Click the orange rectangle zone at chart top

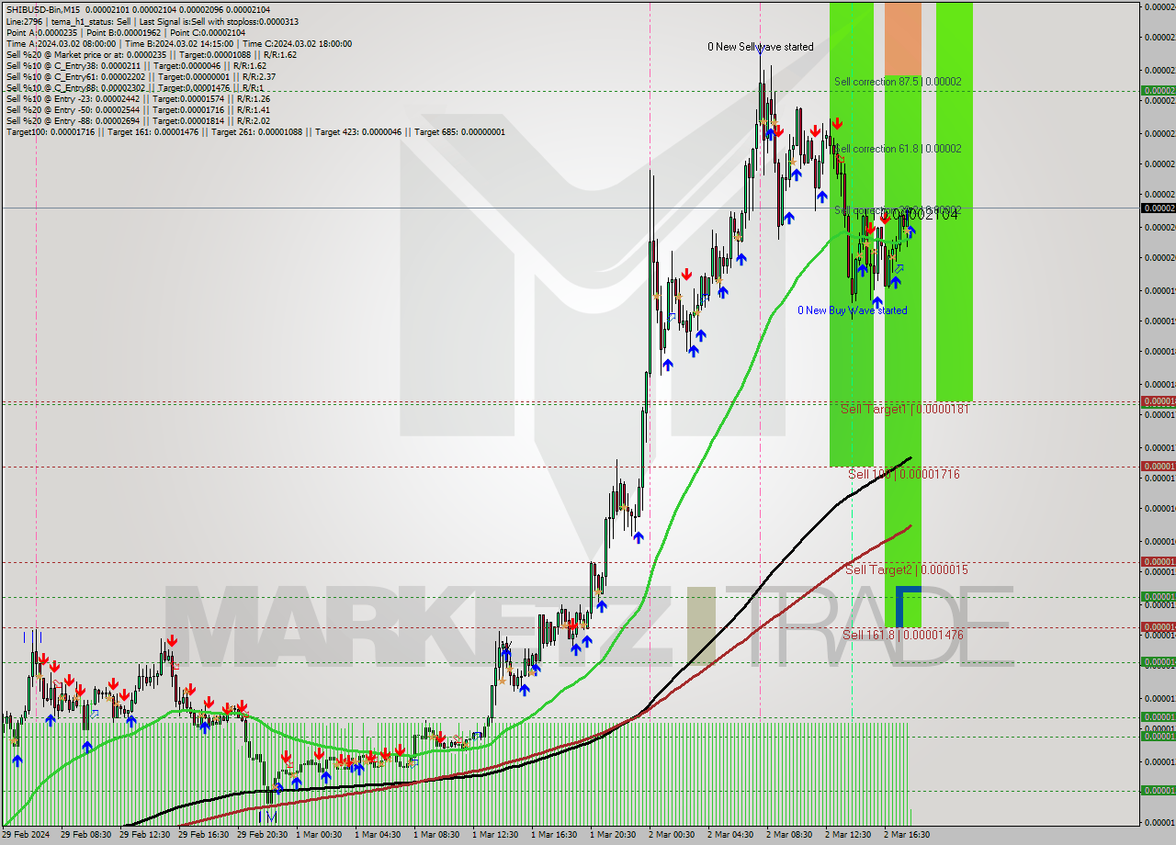pyautogui.click(x=902, y=38)
